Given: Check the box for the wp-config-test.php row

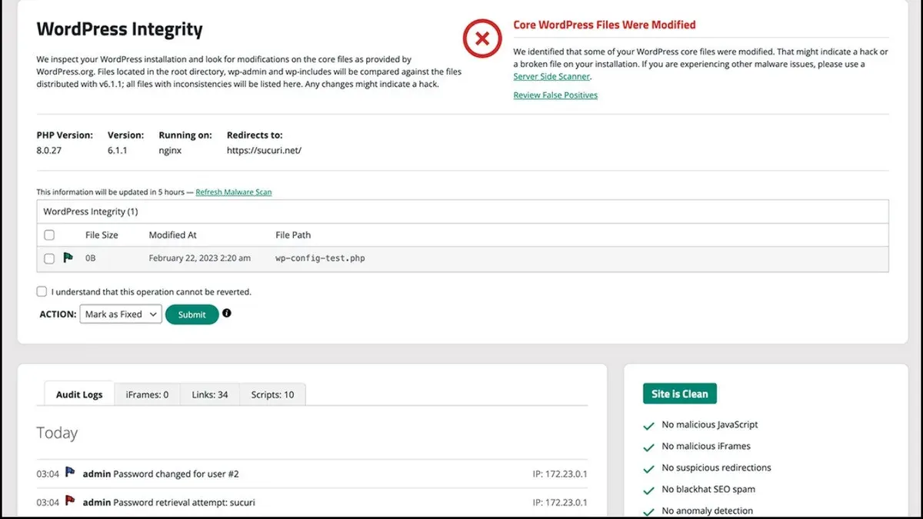Looking at the screenshot, I should [x=49, y=258].
